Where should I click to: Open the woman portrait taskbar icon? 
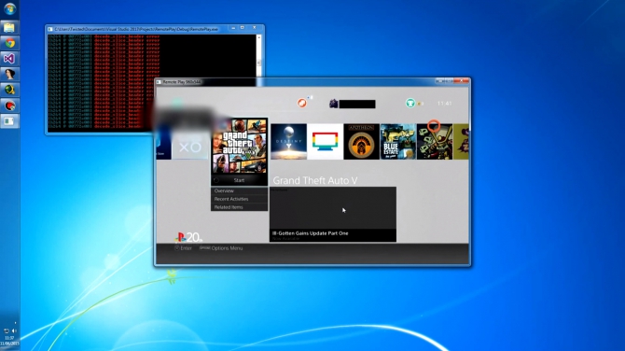(x=9, y=74)
